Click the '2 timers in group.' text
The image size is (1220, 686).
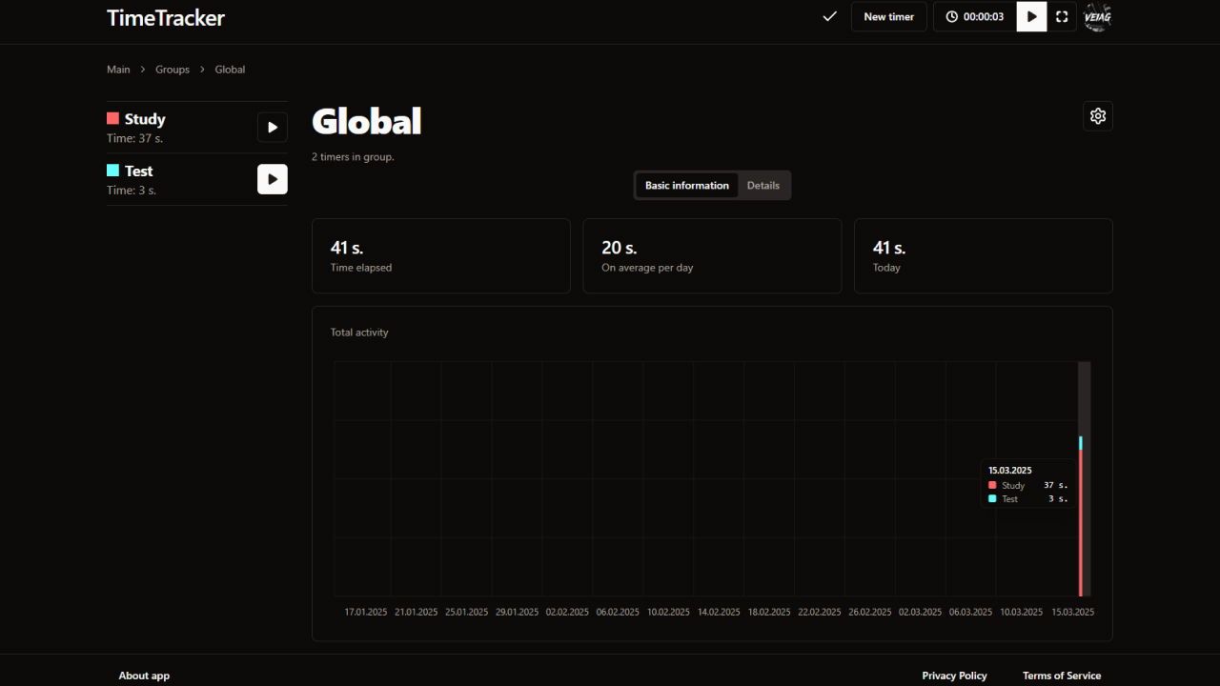(353, 157)
